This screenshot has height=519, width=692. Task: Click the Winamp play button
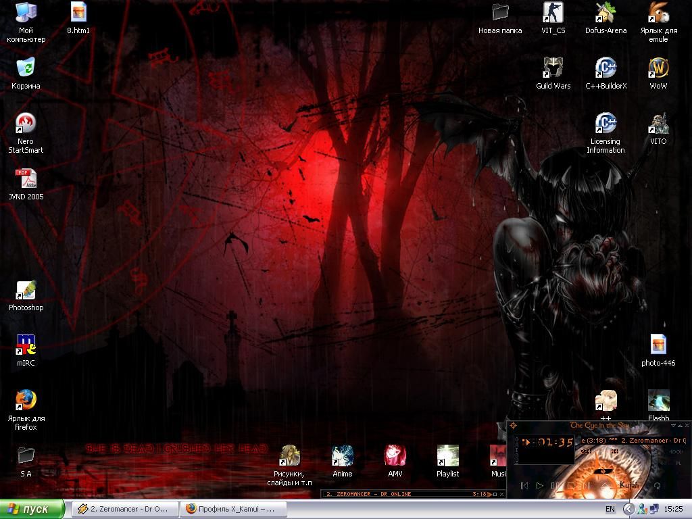click(x=540, y=486)
